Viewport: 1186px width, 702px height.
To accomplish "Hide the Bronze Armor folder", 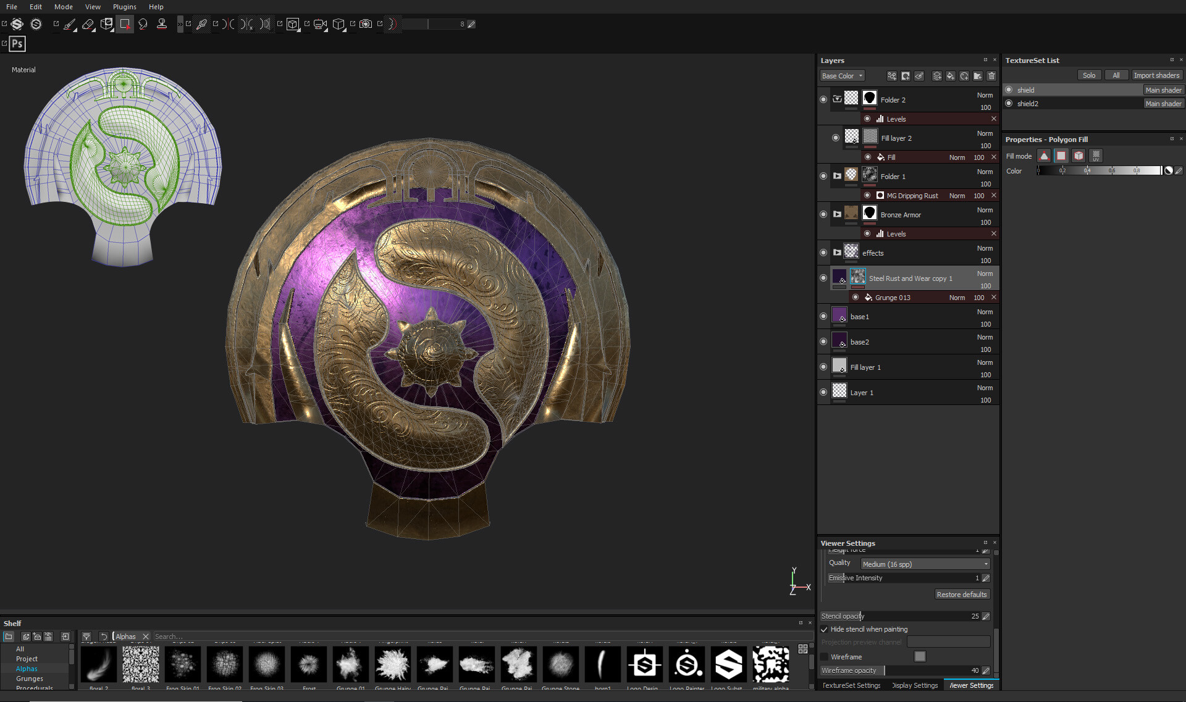I will 823,214.
